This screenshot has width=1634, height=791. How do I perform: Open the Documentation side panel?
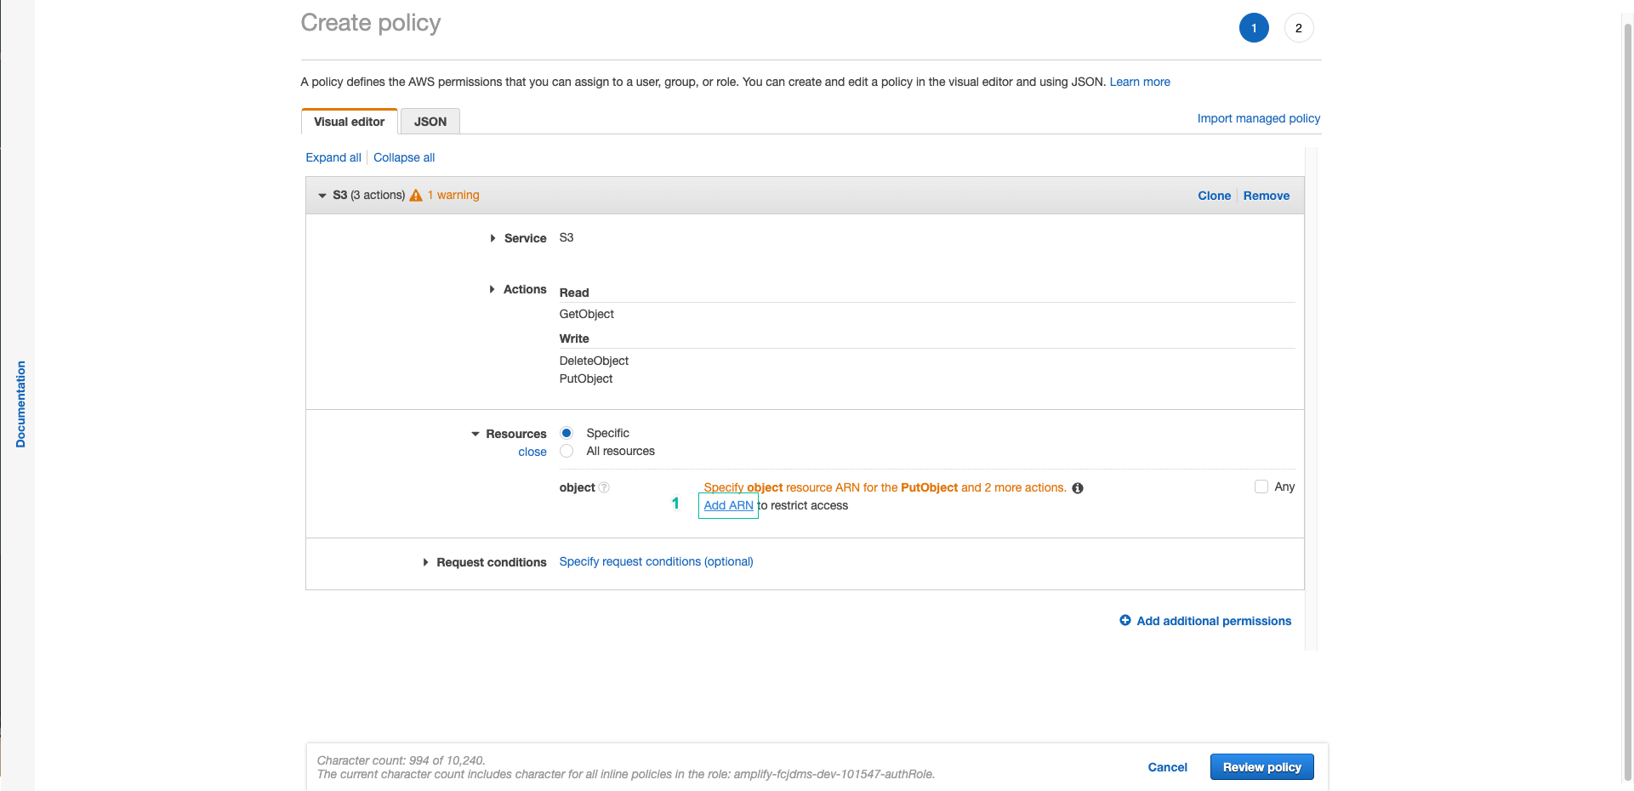click(20, 404)
